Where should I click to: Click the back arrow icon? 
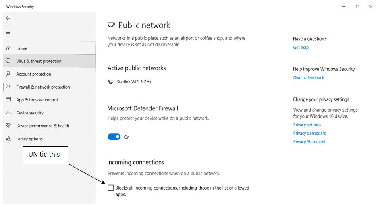click(8, 18)
